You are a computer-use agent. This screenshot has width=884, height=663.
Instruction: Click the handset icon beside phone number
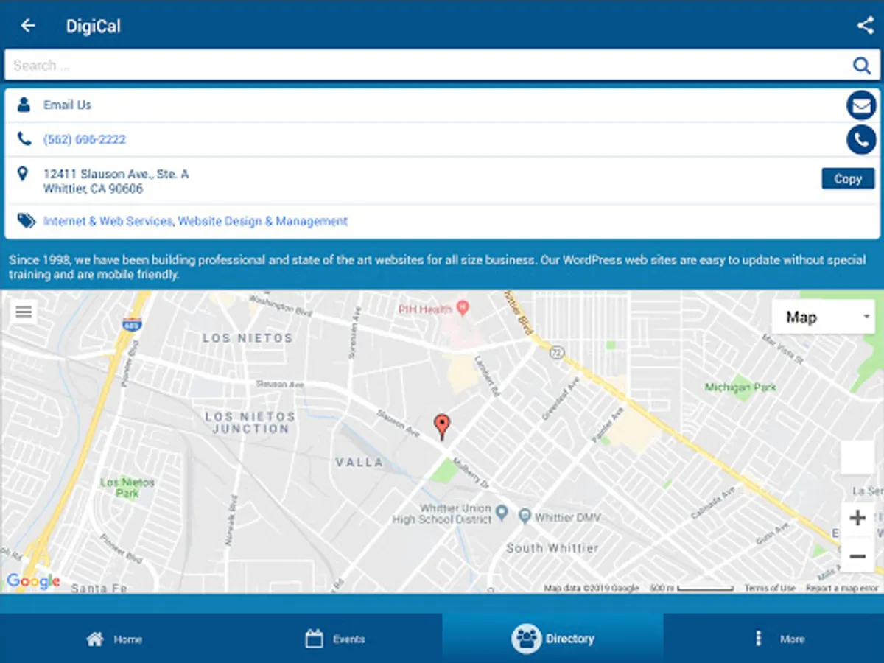tap(24, 138)
